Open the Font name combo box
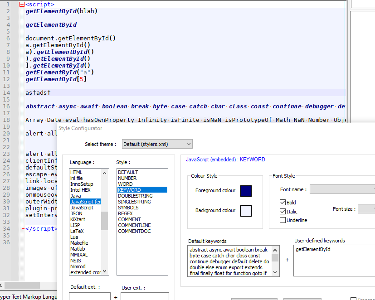This screenshot has width=375, height=300. (x=342, y=189)
